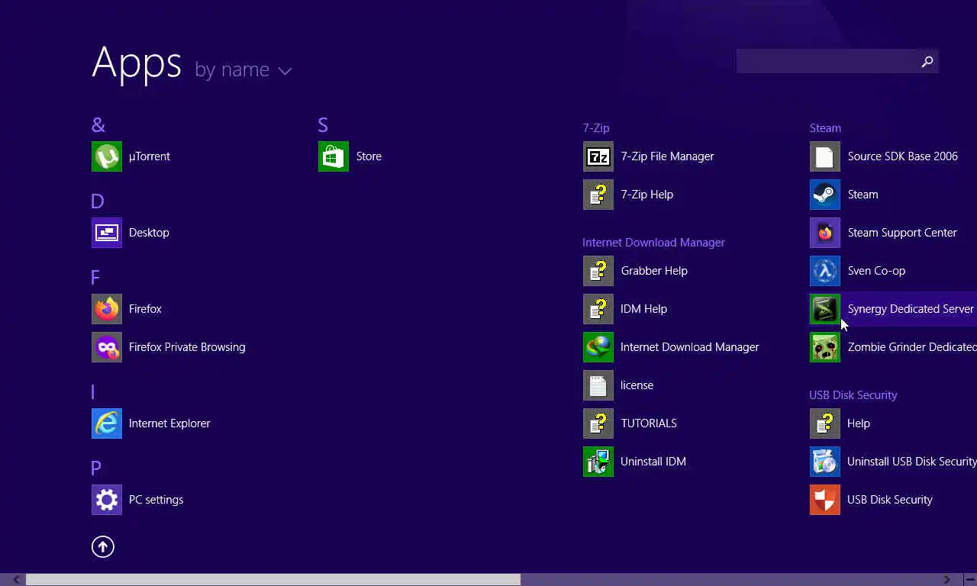The height and width of the screenshot is (586, 977).
Task: Click the Internet Download Manager group header
Action: (x=653, y=243)
